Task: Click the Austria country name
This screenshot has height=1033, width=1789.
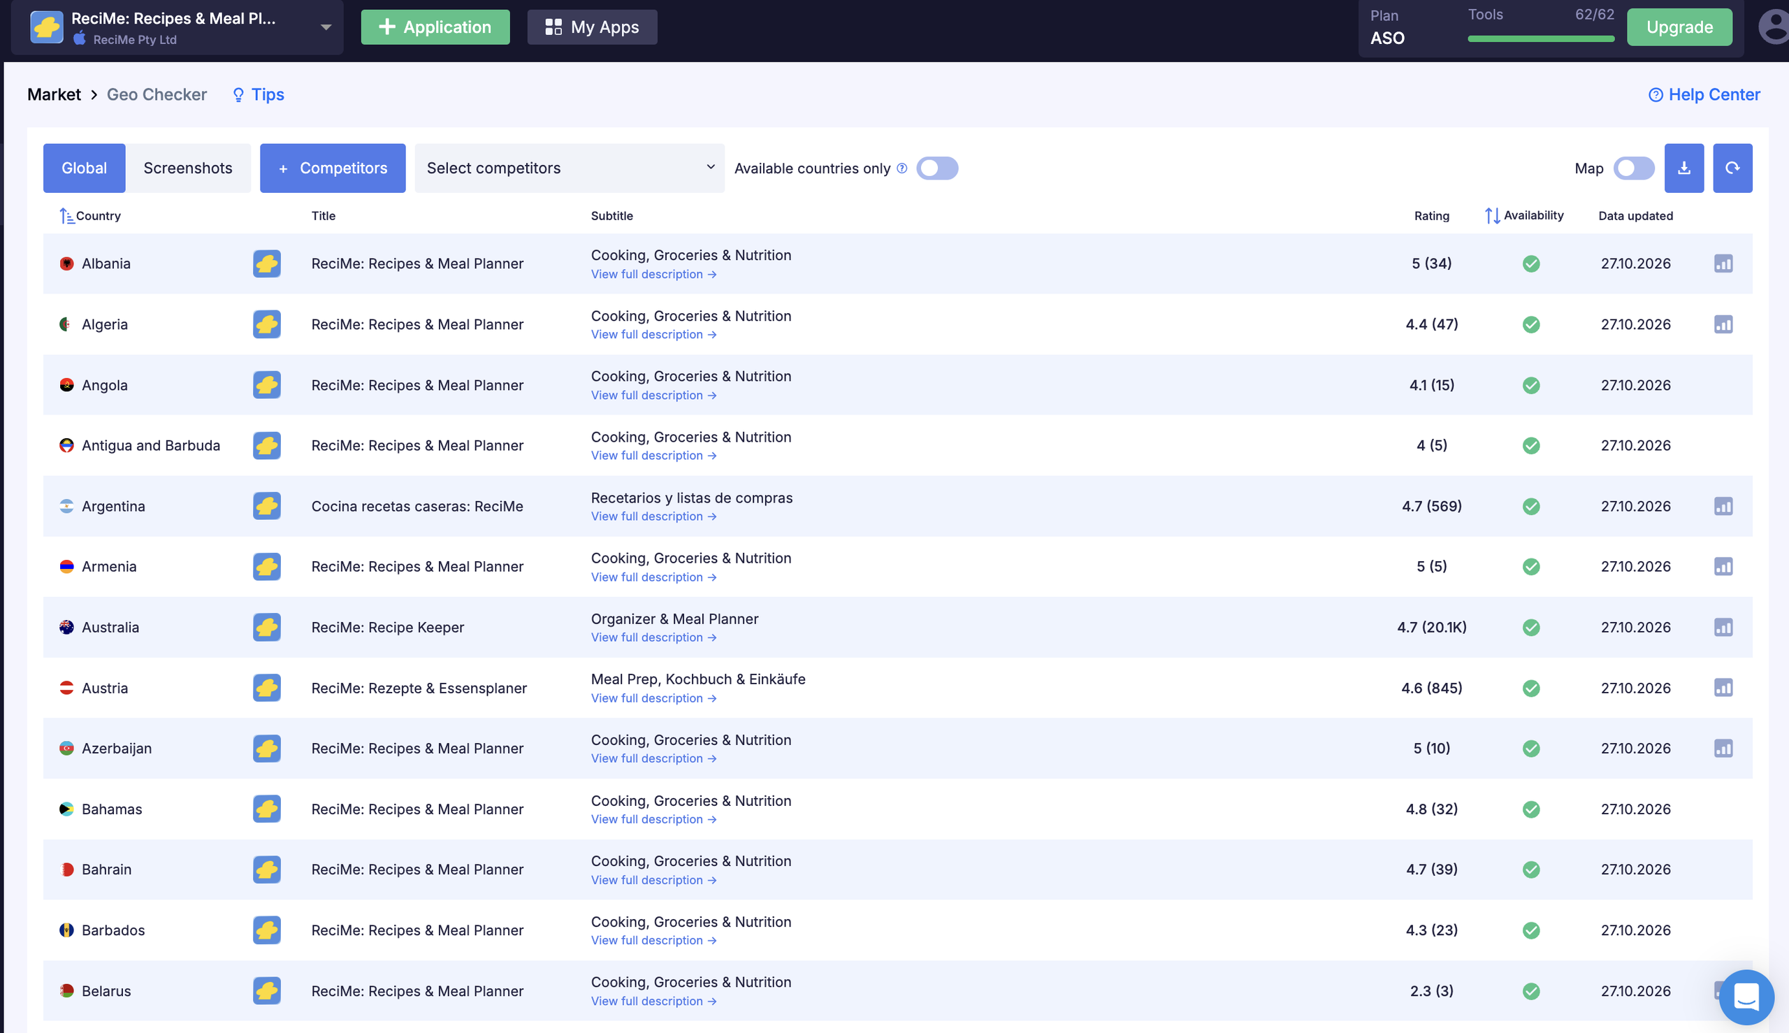Action: point(104,688)
